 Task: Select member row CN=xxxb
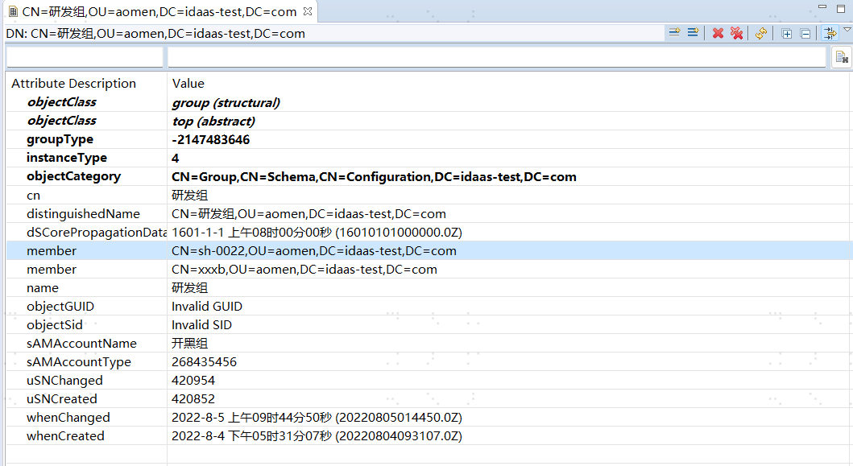point(429,269)
